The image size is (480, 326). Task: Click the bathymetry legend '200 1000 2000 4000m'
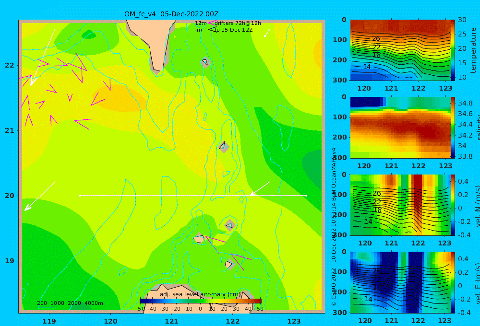[x=70, y=303]
